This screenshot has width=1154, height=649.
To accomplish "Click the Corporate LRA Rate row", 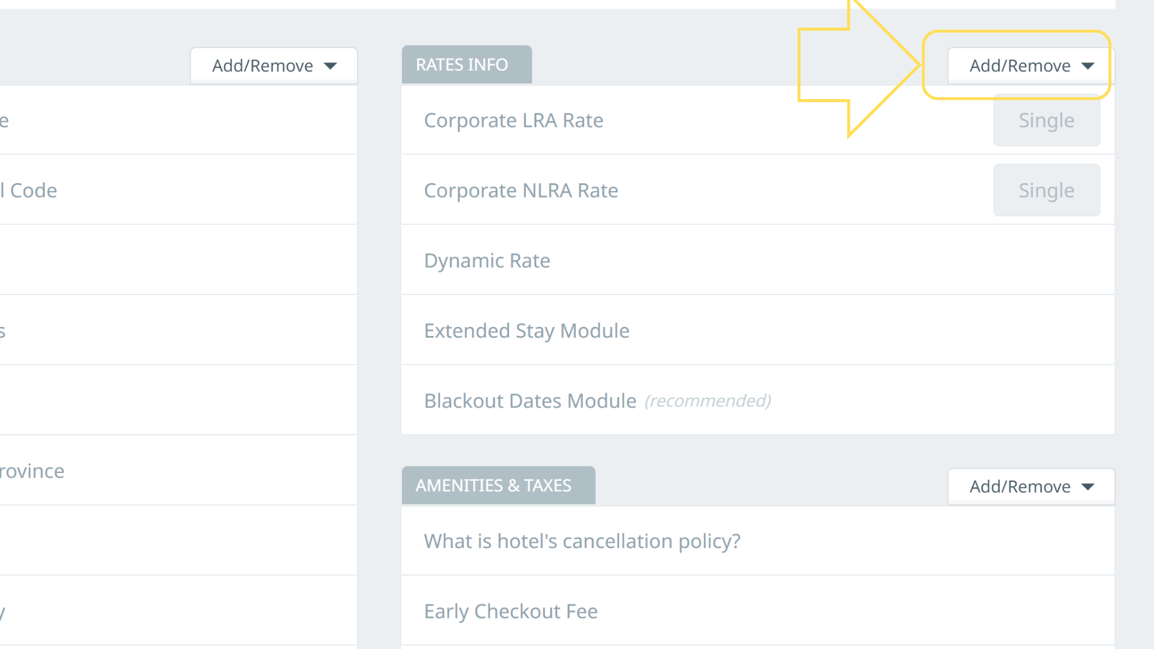I will [x=513, y=120].
